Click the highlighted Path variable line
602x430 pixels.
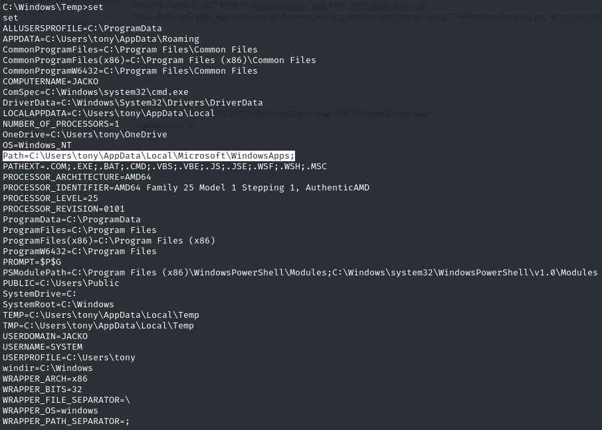coord(148,156)
